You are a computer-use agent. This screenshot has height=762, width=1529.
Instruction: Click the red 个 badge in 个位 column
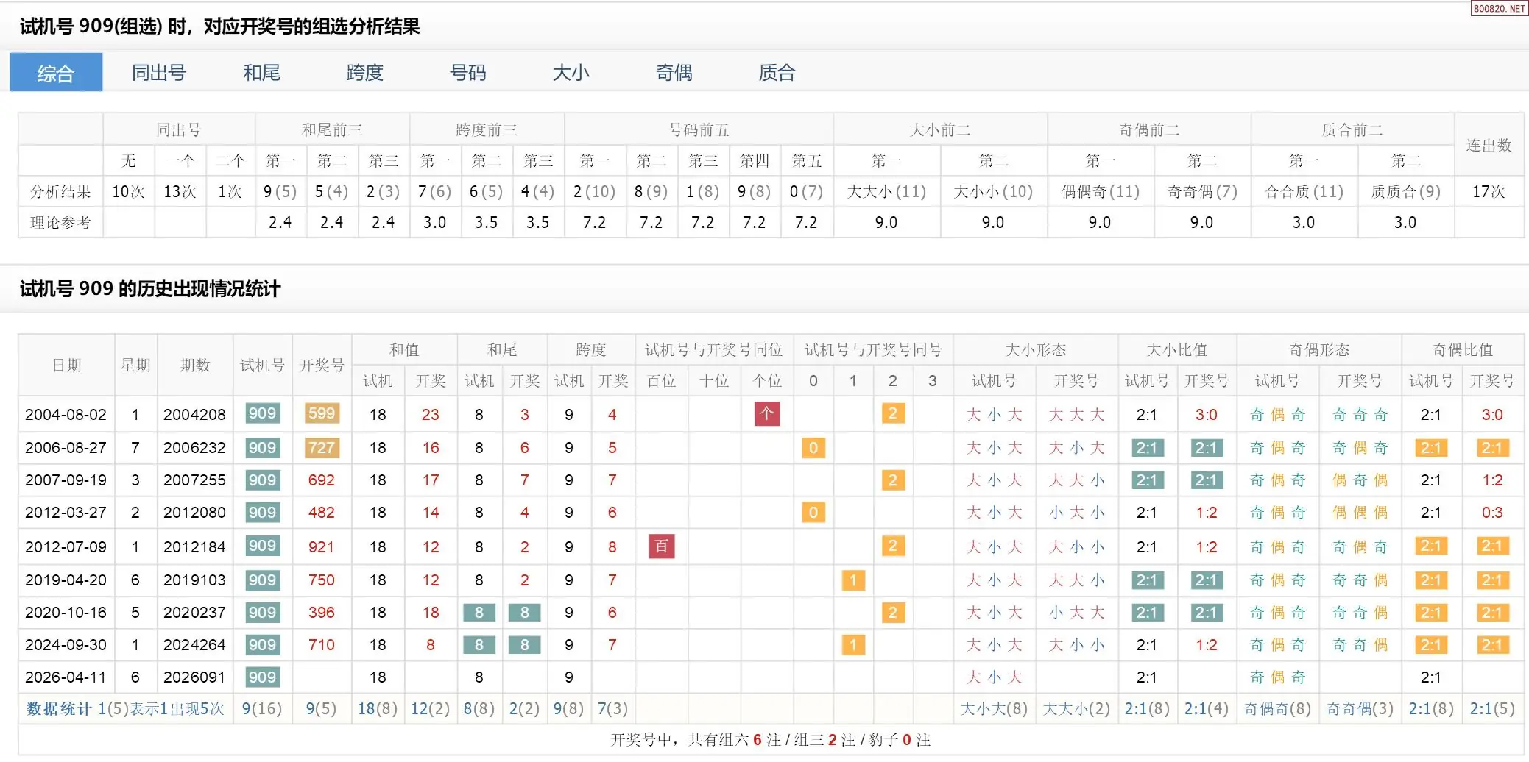[x=766, y=414]
